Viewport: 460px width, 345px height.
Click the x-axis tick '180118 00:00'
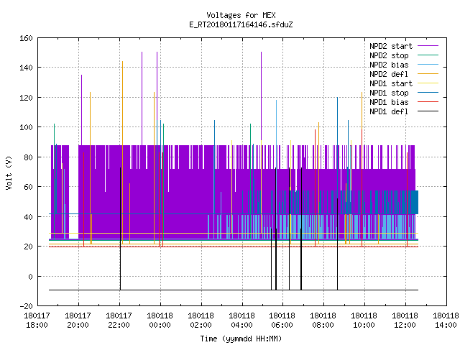tap(160, 321)
